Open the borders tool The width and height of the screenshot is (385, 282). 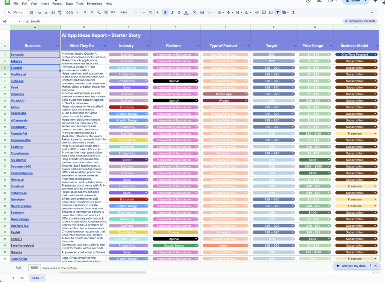tap(202, 12)
